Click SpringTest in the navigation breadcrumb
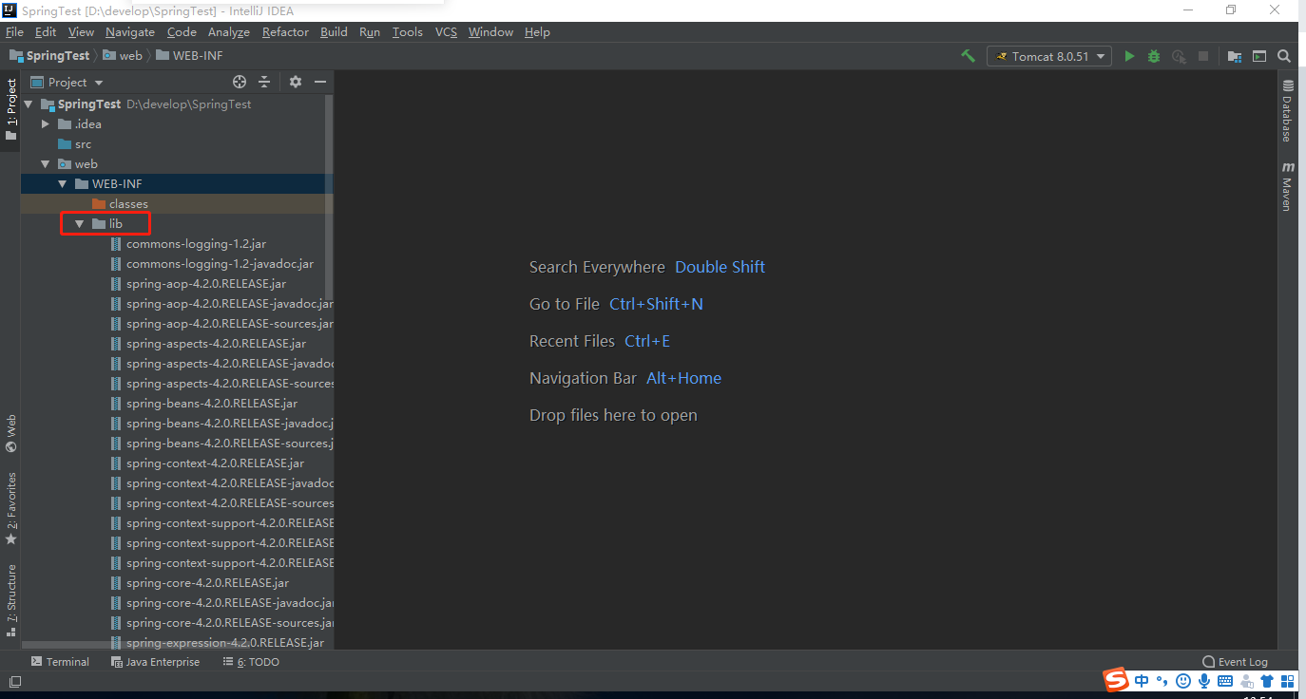The height and width of the screenshot is (699, 1306). click(49, 56)
